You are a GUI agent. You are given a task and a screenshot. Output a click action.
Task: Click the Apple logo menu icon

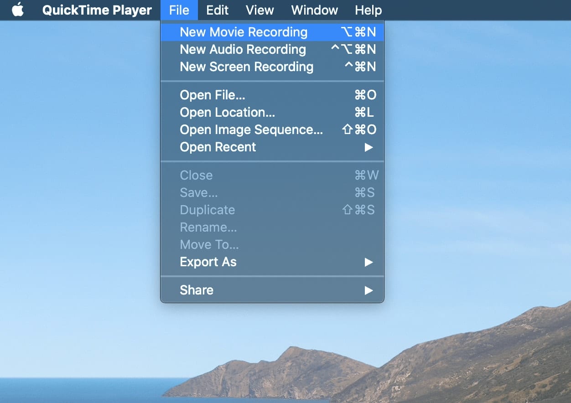tap(18, 10)
